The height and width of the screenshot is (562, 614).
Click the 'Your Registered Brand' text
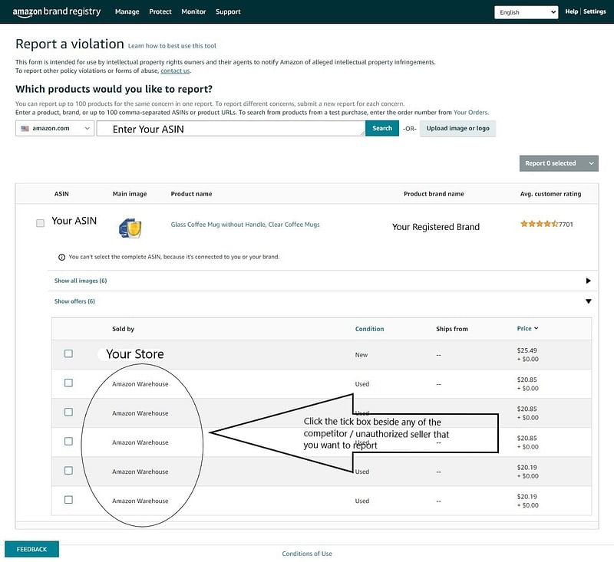coord(436,227)
